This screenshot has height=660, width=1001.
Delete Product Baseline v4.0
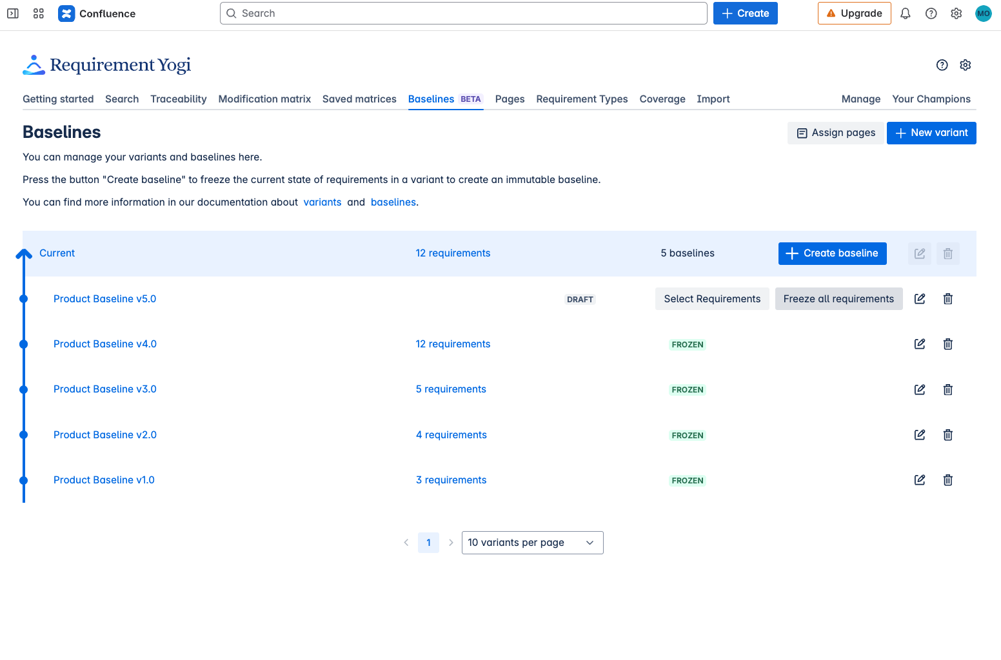click(948, 344)
